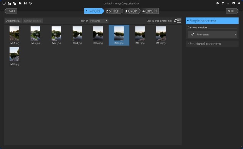Screen dimensions: 243x149
Task: Click the NEXT button
Action: [x=232, y=11]
